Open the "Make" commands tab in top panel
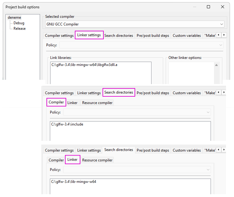The height and width of the screenshot is (197, 234). click(x=210, y=36)
